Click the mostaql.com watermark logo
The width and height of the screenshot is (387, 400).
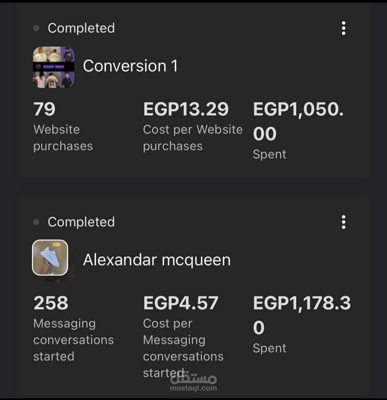pos(193,382)
